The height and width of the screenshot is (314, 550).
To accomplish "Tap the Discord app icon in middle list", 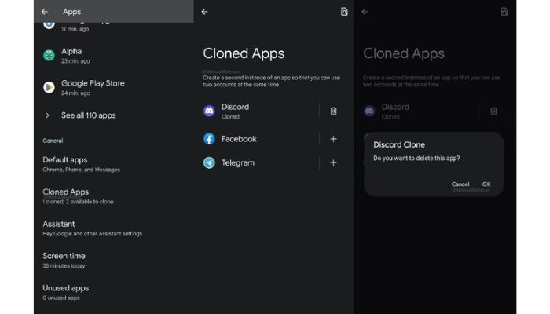I will click(210, 111).
